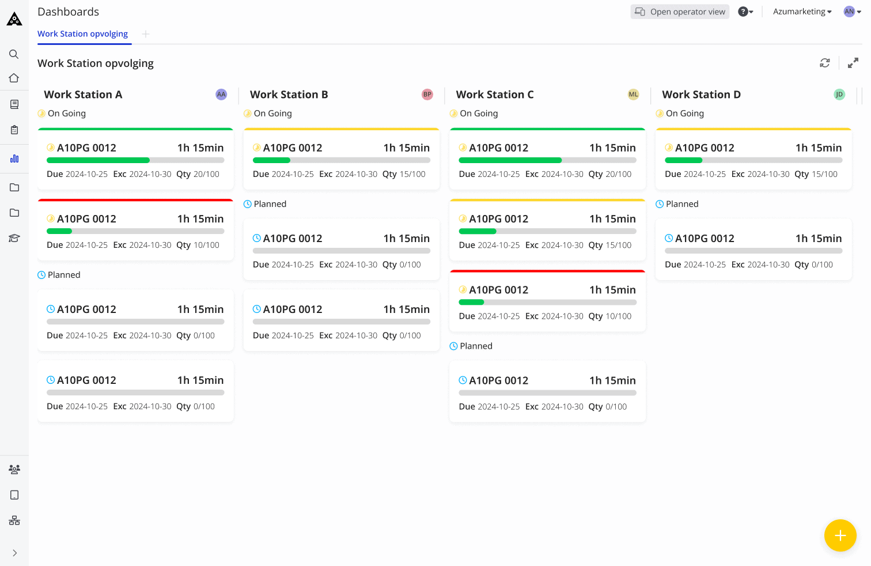The width and height of the screenshot is (871, 566).
Task: Switch to the Work Station opvolging tab
Action: click(84, 34)
